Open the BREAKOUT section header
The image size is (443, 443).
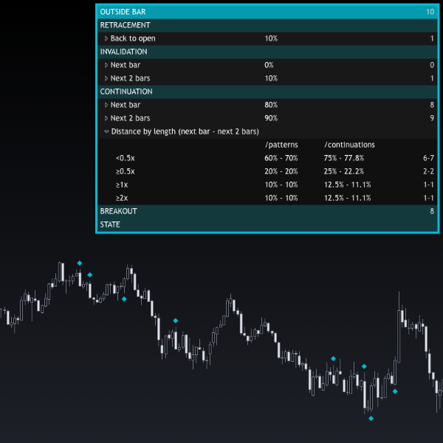pos(267,211)
